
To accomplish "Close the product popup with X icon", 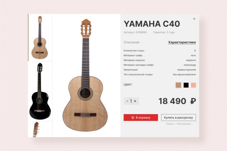I will (194, 19).
